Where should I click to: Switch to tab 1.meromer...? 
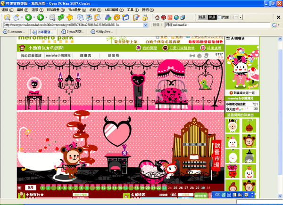pos(15,32)
